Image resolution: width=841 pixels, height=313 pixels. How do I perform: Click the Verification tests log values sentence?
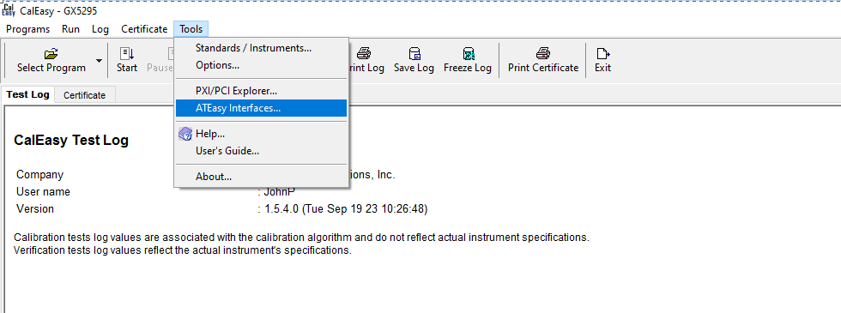[x=183, y=250]
